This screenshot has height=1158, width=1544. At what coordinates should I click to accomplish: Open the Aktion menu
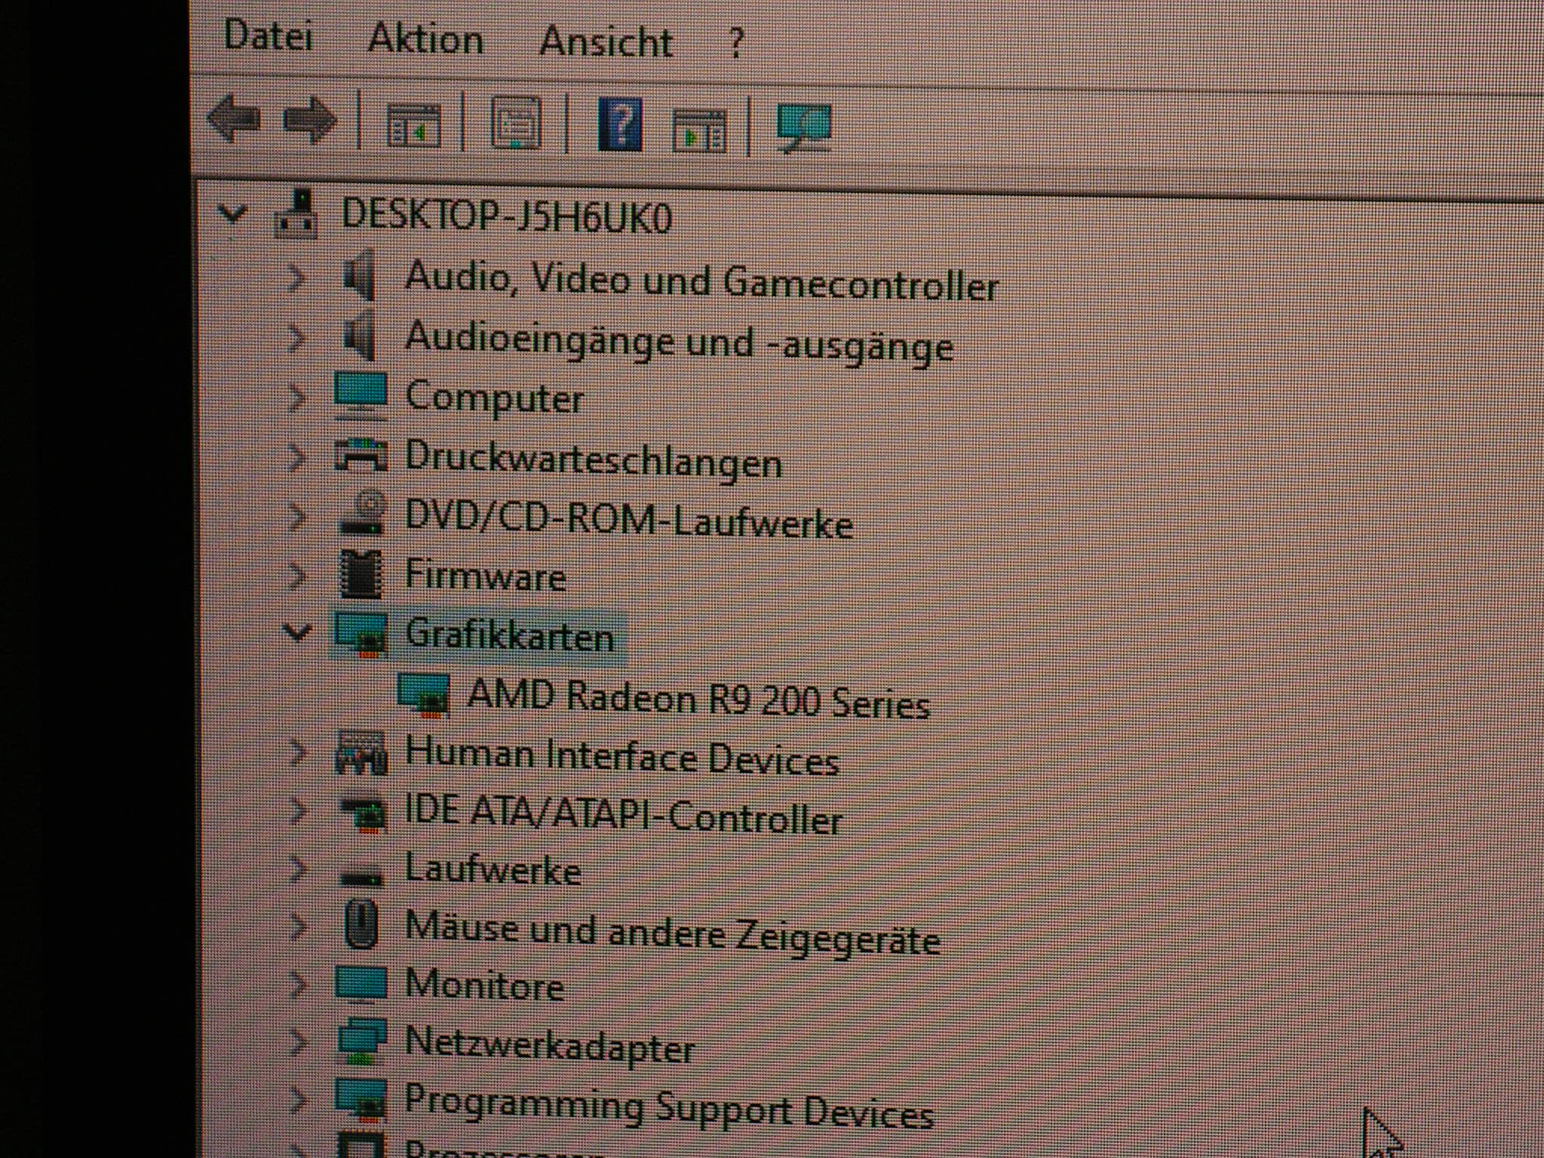tap(425, 39)
